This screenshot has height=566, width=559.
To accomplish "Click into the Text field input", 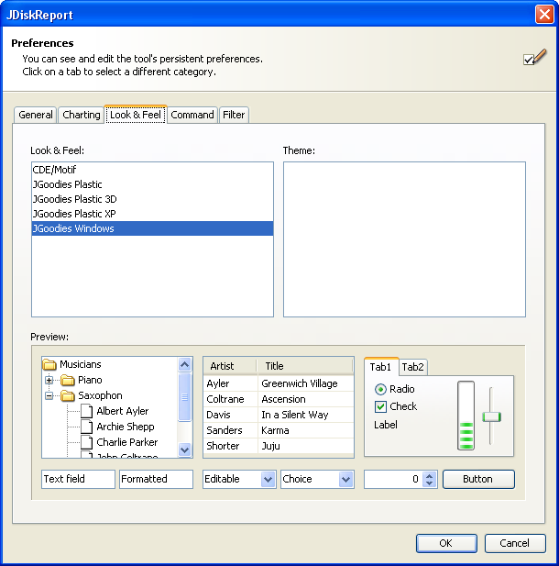I will tap(78, 479).
